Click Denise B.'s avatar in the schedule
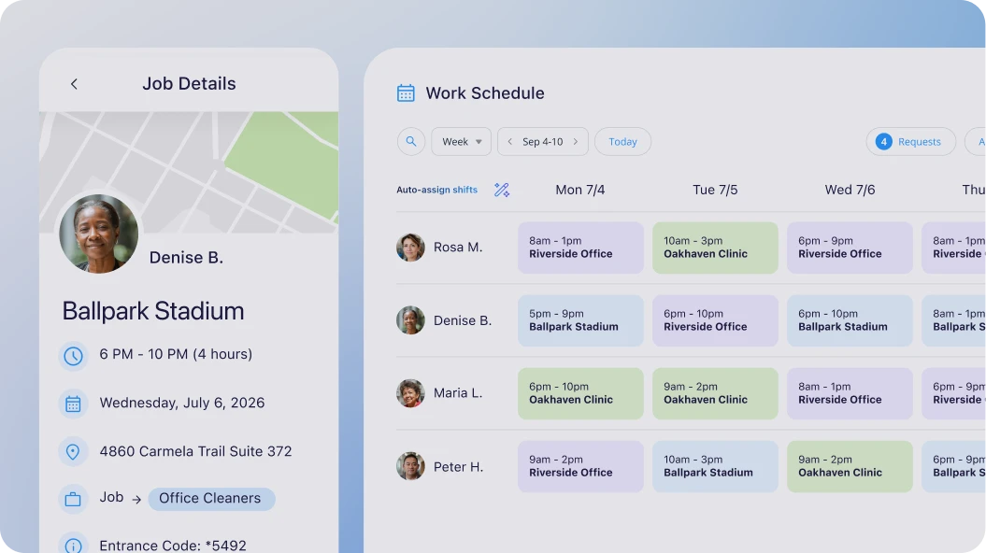Screen dimensions: 986x553 pos(410,320)
